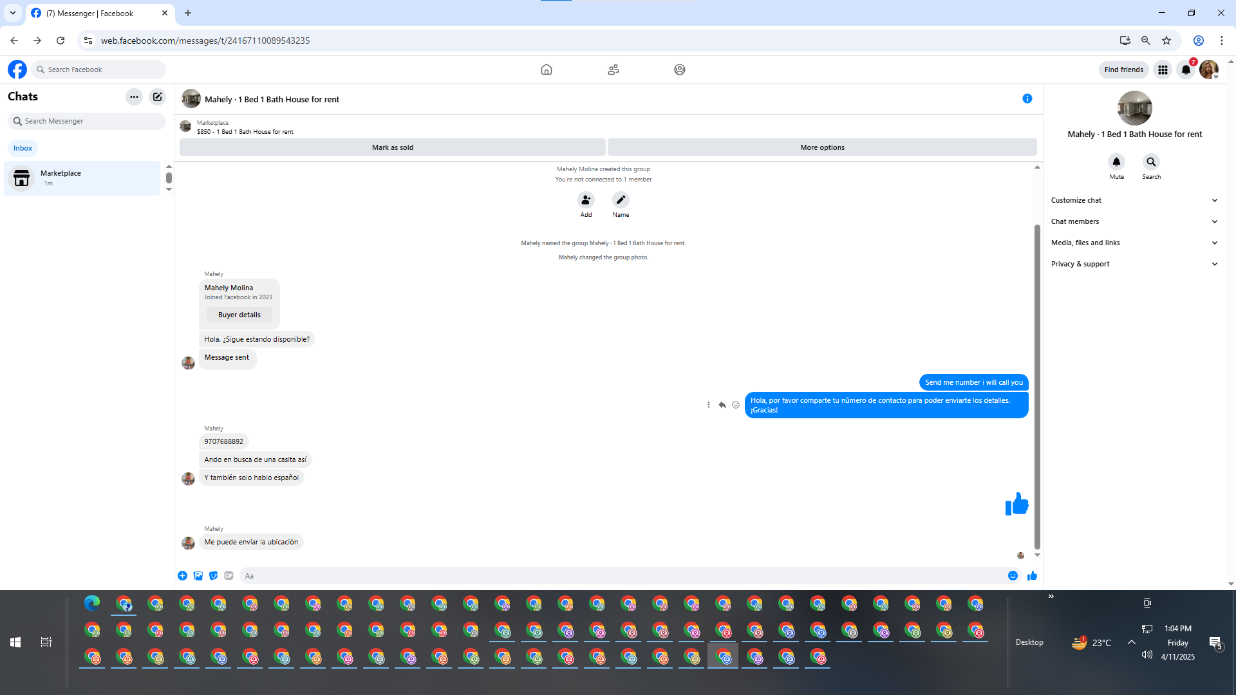Focus the Search Facebook field

pos(98,69)
